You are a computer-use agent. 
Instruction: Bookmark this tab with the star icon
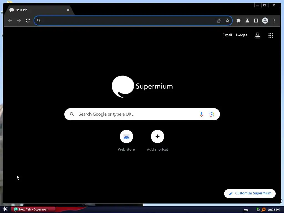click(x=227, y=21)
